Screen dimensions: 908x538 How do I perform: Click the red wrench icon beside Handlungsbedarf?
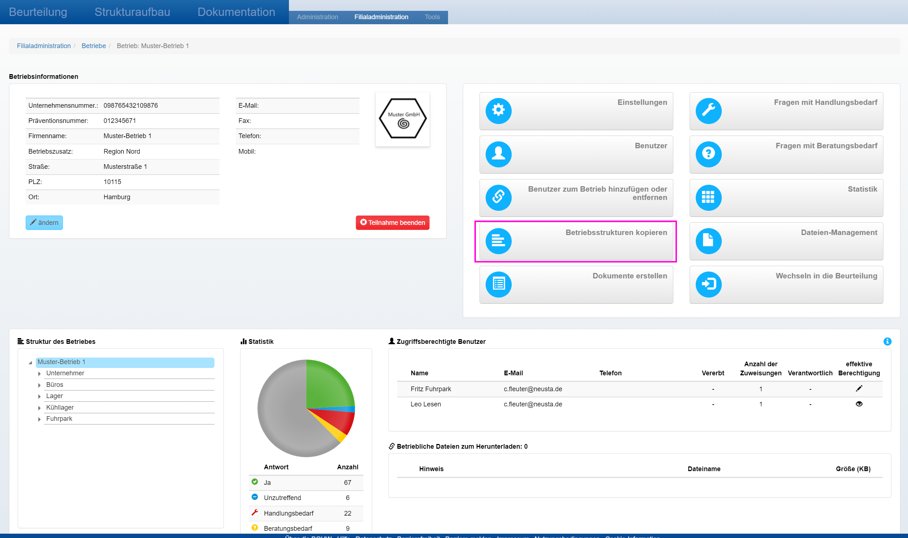(255, 512)
